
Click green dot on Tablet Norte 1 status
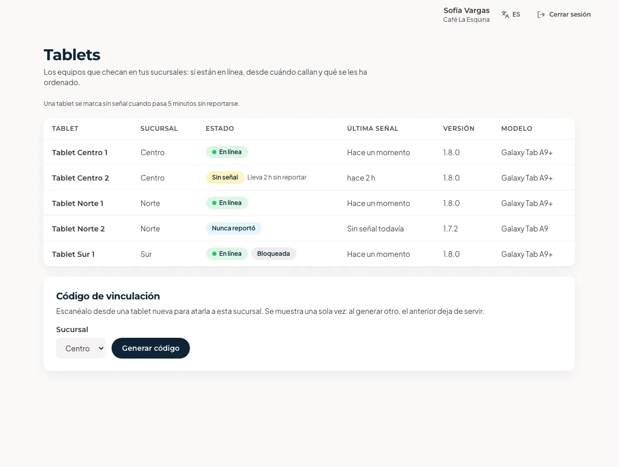[x=214, y=203]
